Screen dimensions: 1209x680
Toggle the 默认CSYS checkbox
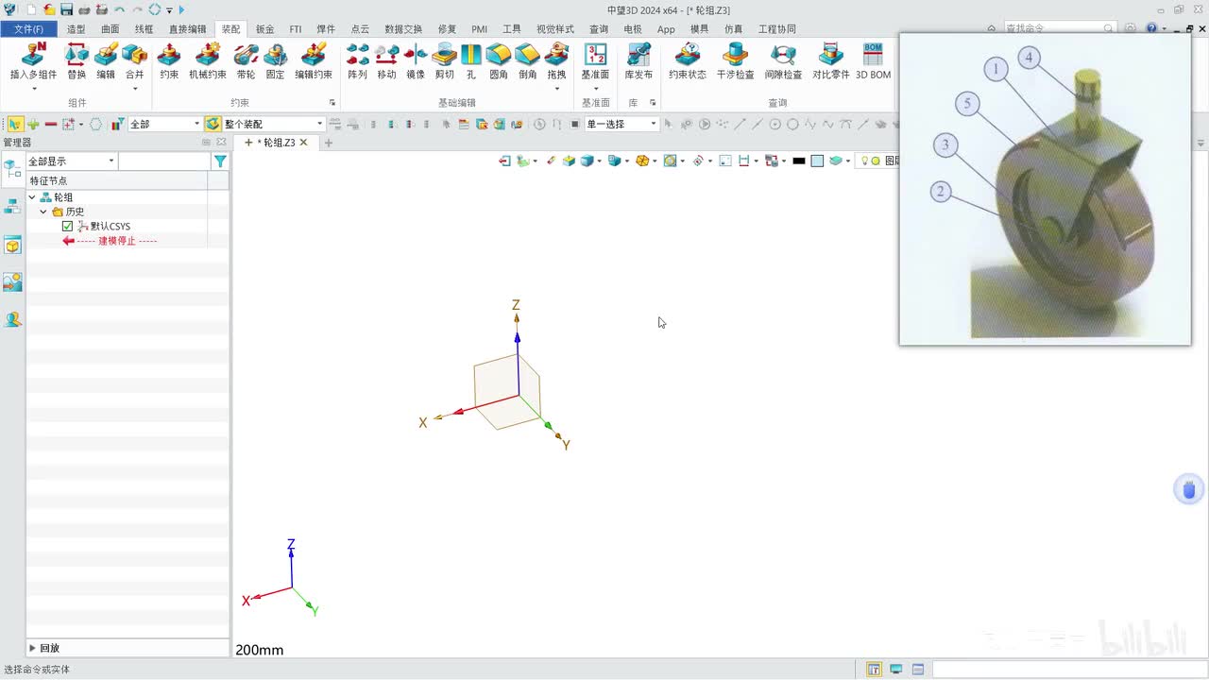tap(67, 227)
